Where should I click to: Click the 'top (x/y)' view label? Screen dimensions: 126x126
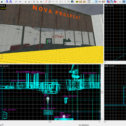tap(109, 6)
